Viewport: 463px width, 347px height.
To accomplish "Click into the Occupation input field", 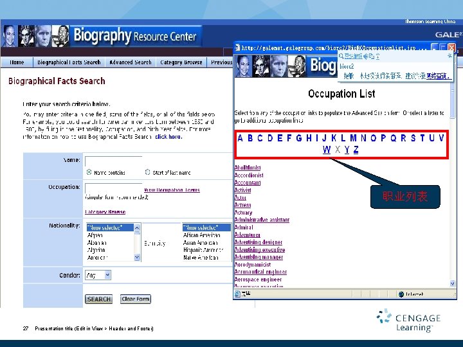I will point(113,188).
